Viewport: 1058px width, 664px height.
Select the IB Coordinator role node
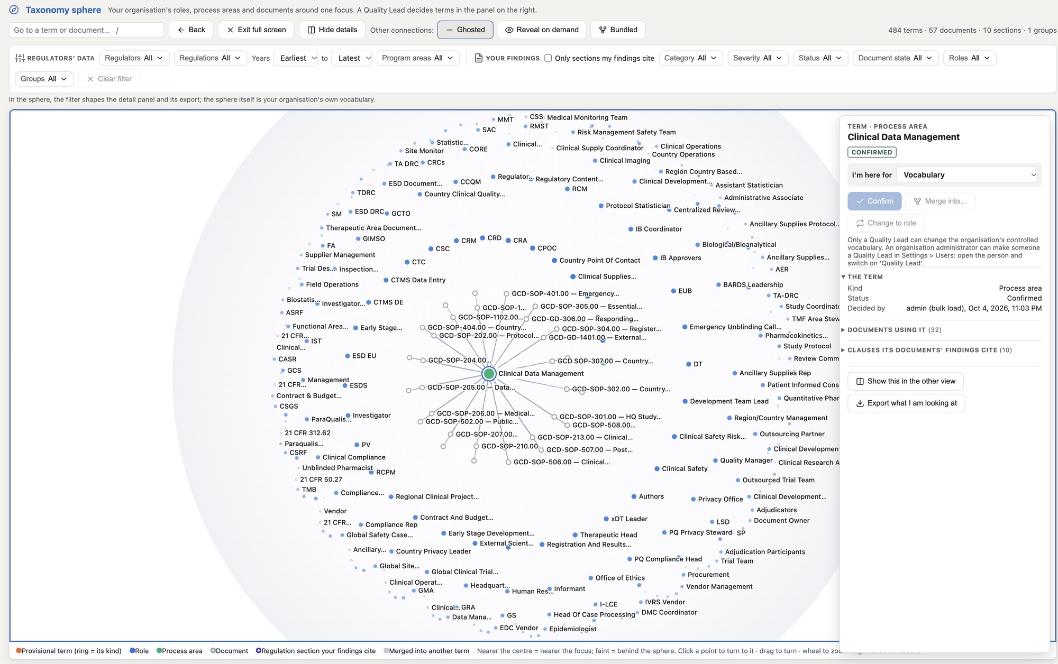631,229
